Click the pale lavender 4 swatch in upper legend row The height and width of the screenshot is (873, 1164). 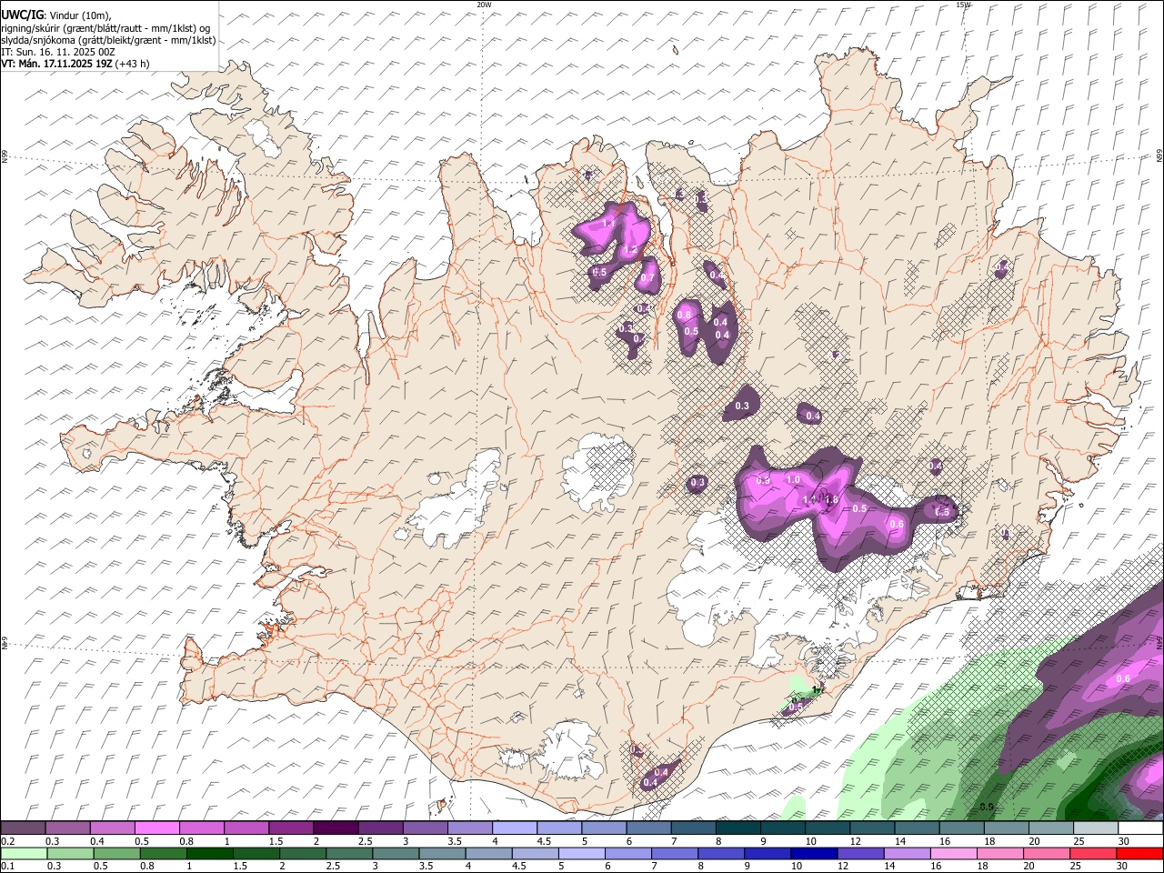pyautogui.click(x=515, y=828)
